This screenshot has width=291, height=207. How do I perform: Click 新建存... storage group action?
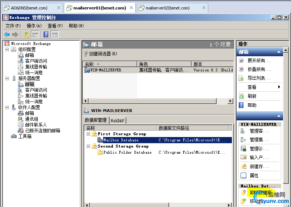click(259, 166)
